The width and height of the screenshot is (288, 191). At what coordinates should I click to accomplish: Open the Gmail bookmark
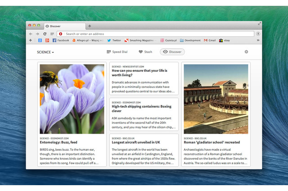(x=209, y=40)
